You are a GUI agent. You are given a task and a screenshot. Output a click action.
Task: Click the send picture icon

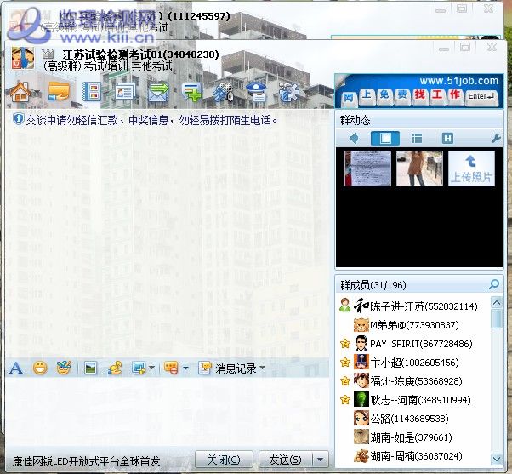coord(89,368)
